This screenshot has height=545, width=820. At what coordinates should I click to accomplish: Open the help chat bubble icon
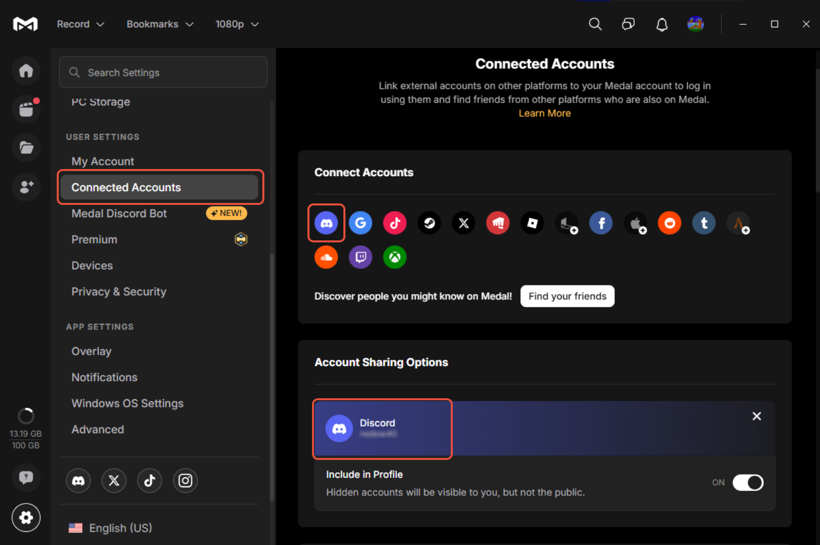(x=26, y=477)
